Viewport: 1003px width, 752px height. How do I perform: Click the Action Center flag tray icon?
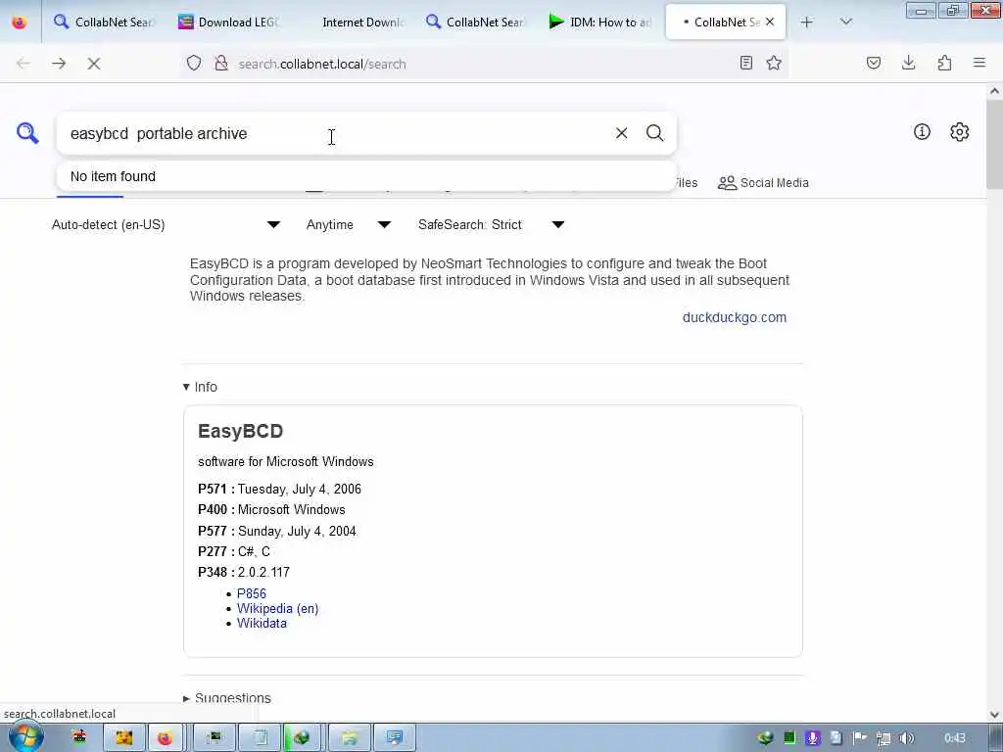tap(860, 738)
